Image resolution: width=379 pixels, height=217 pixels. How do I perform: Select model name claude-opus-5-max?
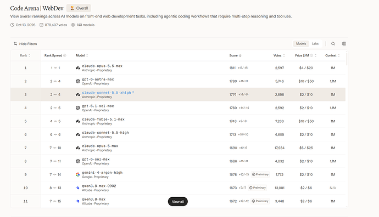(x=100, y=146)
